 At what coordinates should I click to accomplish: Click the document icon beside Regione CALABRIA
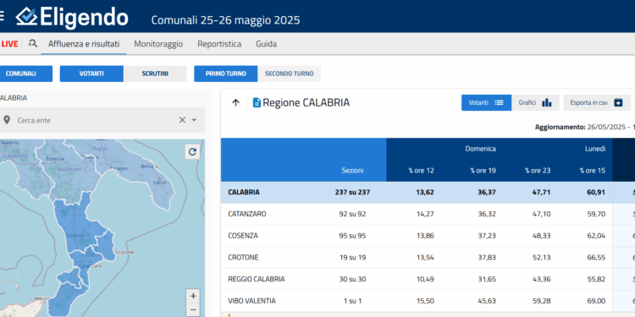(x=257, y=102)
